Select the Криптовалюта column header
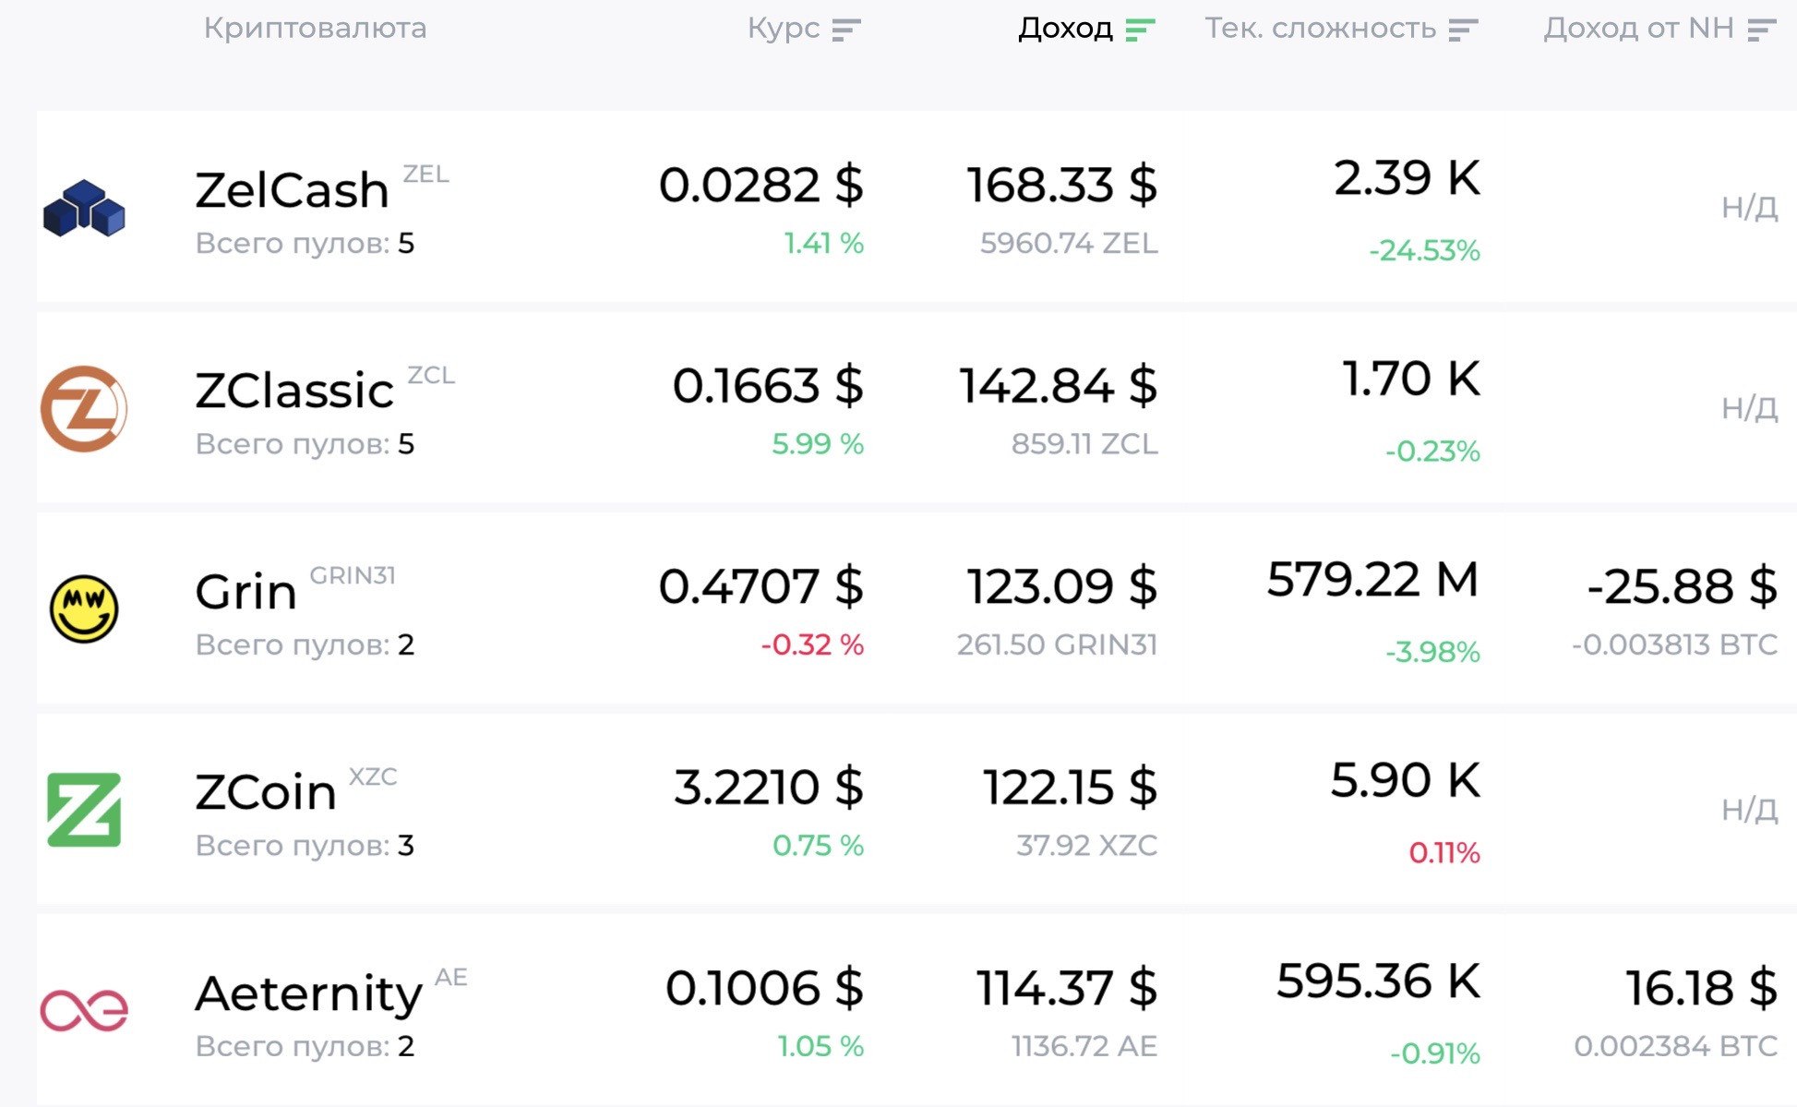The width and height of the screenshot is (1797, 1107). point(315,28)
